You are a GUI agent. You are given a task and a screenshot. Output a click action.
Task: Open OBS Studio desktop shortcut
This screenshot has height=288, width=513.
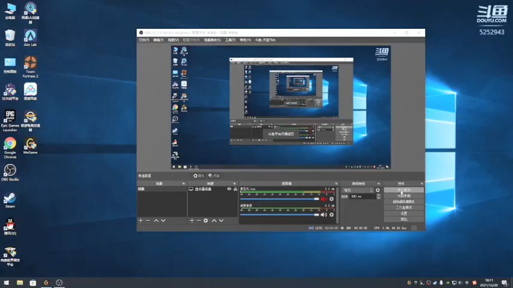[10, 173]
